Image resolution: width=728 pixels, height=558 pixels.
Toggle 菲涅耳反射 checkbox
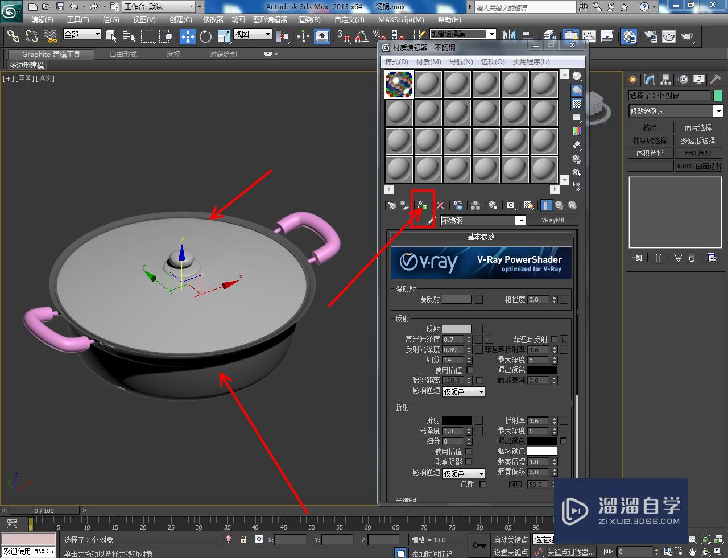[x=554, y=339]
